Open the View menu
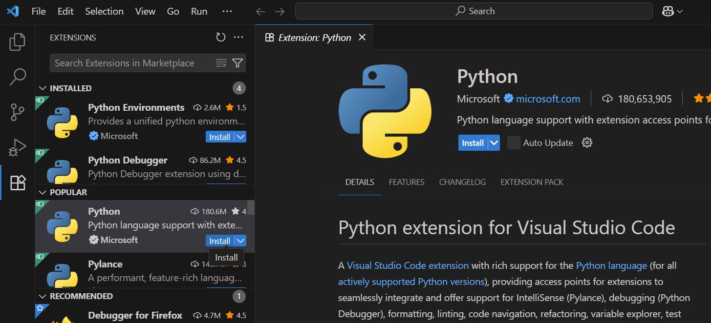 145,11
